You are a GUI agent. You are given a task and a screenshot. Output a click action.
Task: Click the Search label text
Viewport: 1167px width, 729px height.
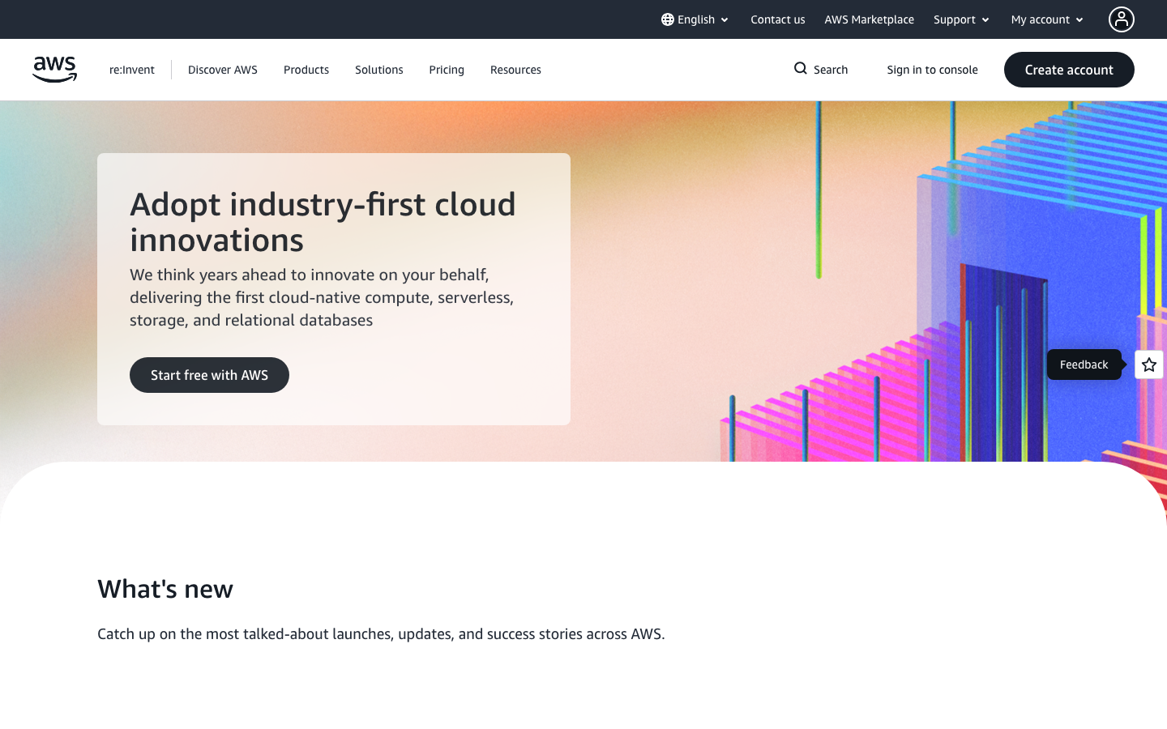coord(831,70)
